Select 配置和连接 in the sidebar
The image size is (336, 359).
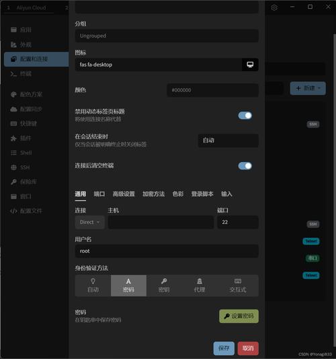(x=36, y=59)
